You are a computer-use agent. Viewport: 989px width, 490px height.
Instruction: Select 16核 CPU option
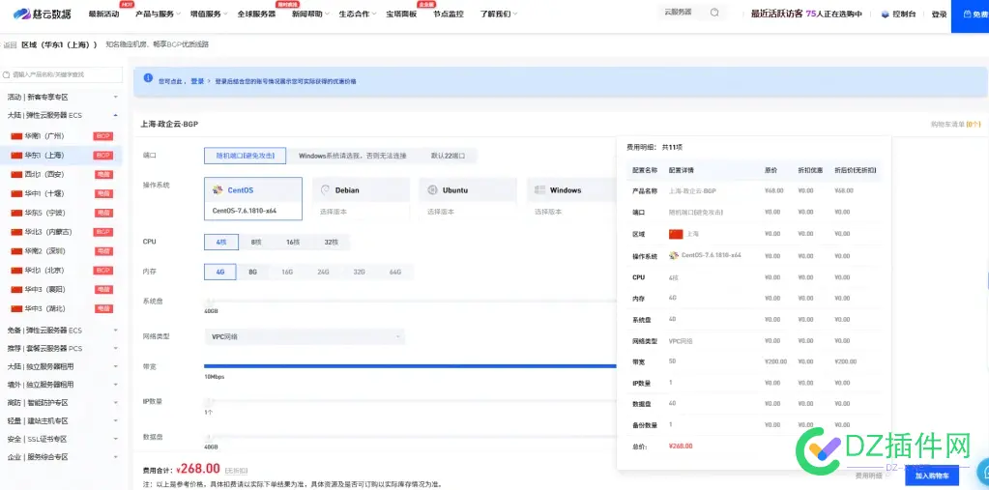point(293,243)
